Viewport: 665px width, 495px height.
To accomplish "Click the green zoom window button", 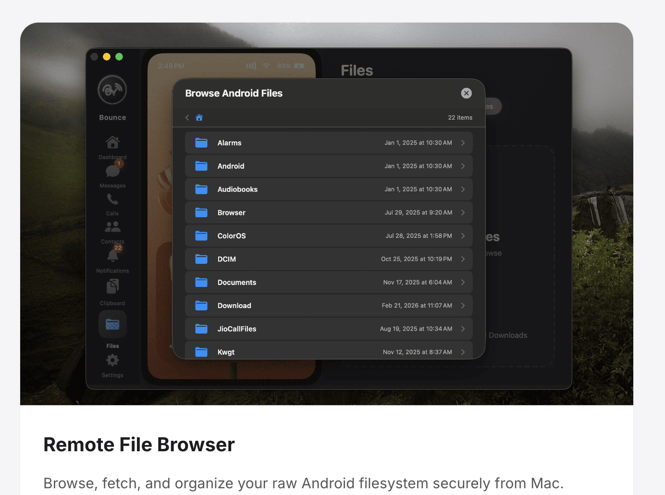I will [x=119, y=57].
